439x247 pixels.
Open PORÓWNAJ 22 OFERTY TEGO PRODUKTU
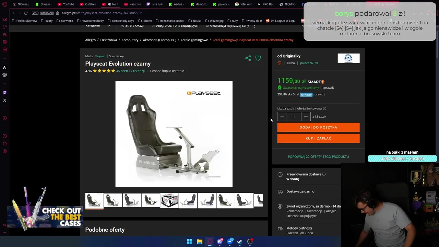click(318, 156)
